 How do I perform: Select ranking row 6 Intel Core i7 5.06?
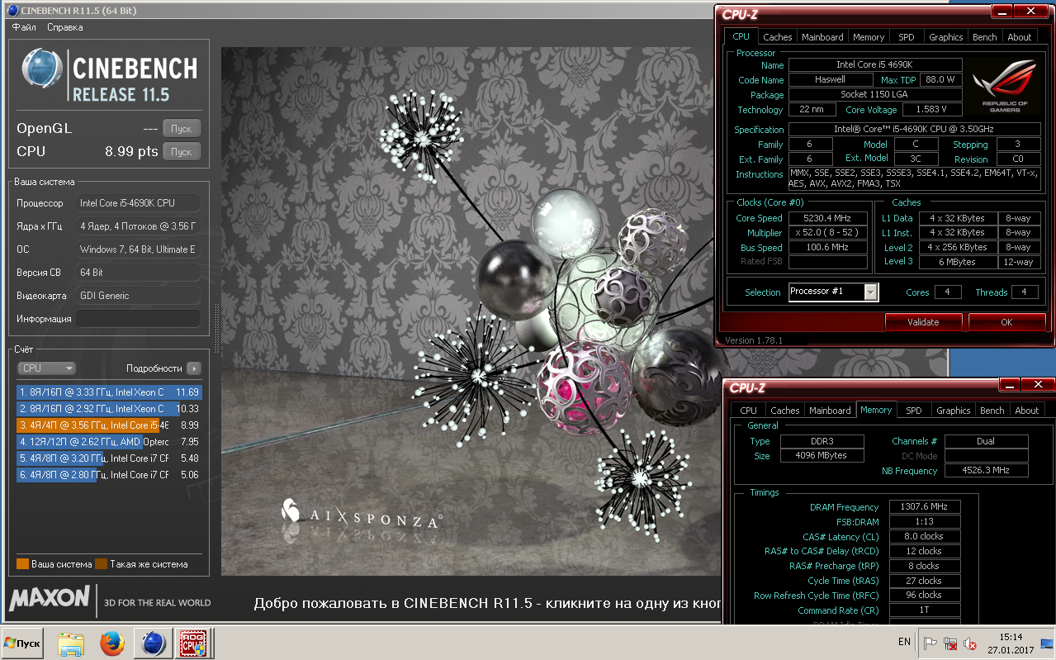109,475
